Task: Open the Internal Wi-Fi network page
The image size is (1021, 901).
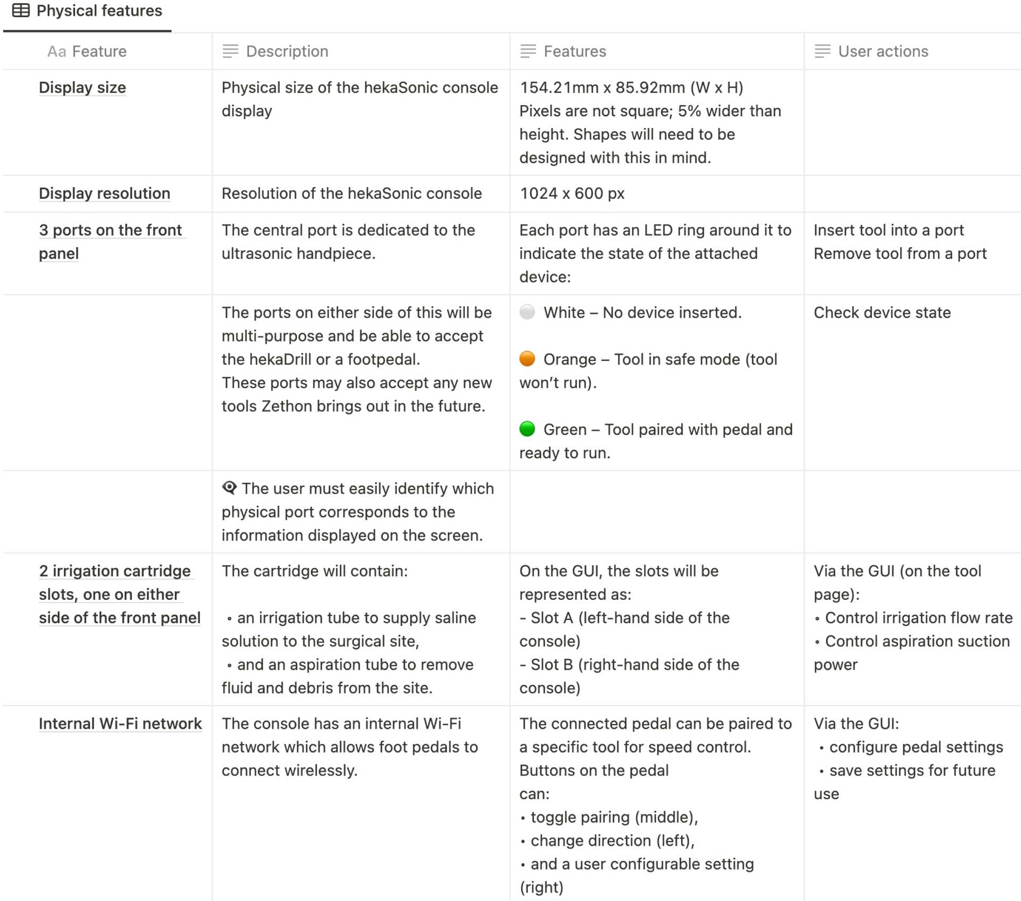Action: click(x=120, y=724)
